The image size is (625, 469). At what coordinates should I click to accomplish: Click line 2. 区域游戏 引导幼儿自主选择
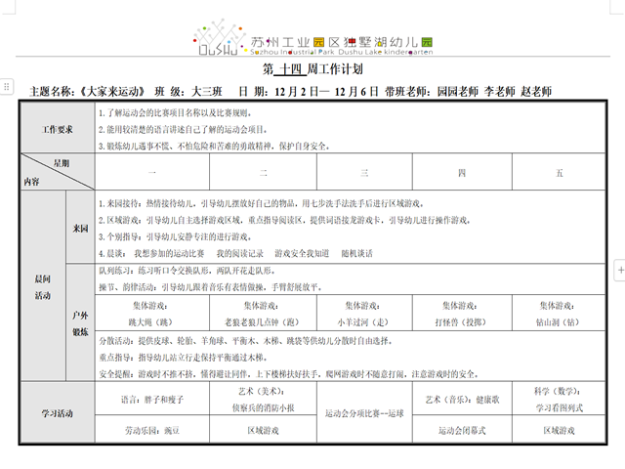tap(285, 221)
